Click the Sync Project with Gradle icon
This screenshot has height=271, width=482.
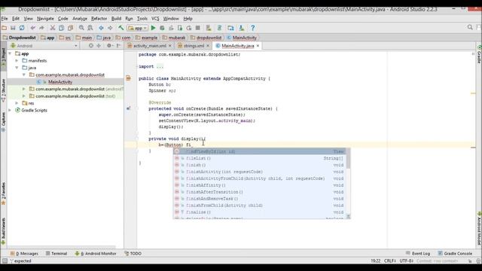pyautogui.click(x=219, y=28)
